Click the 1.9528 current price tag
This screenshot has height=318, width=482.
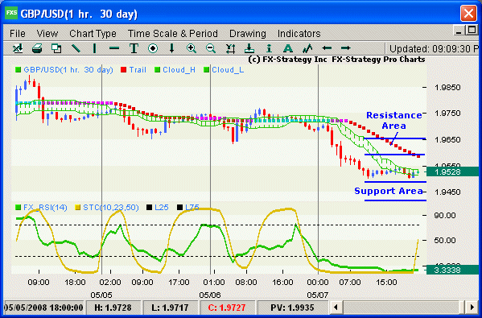452,171
